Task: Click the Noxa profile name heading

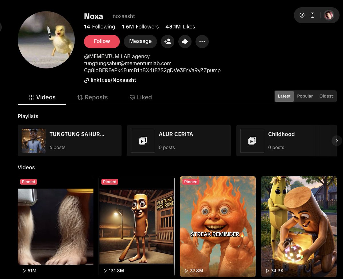Action: pos(93,16)
